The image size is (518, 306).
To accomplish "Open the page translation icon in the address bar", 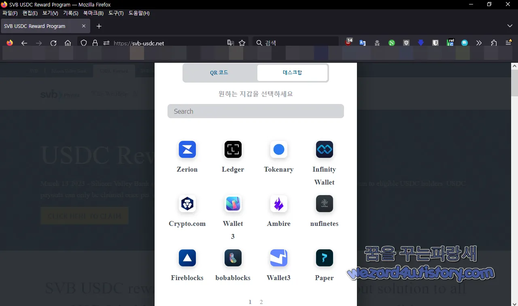I will tap(231, 43).
